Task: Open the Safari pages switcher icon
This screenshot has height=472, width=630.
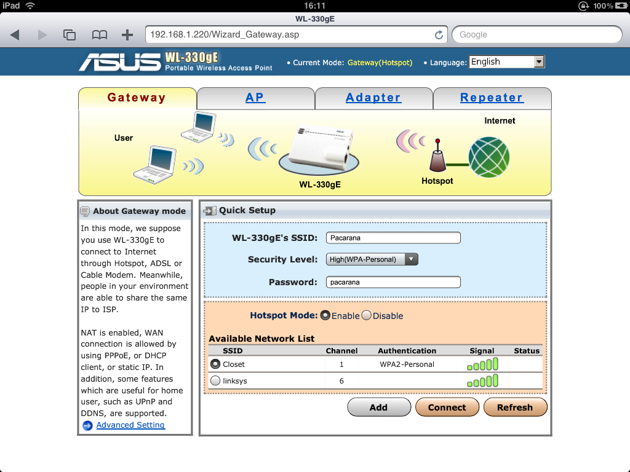Action: click(70, 35)
